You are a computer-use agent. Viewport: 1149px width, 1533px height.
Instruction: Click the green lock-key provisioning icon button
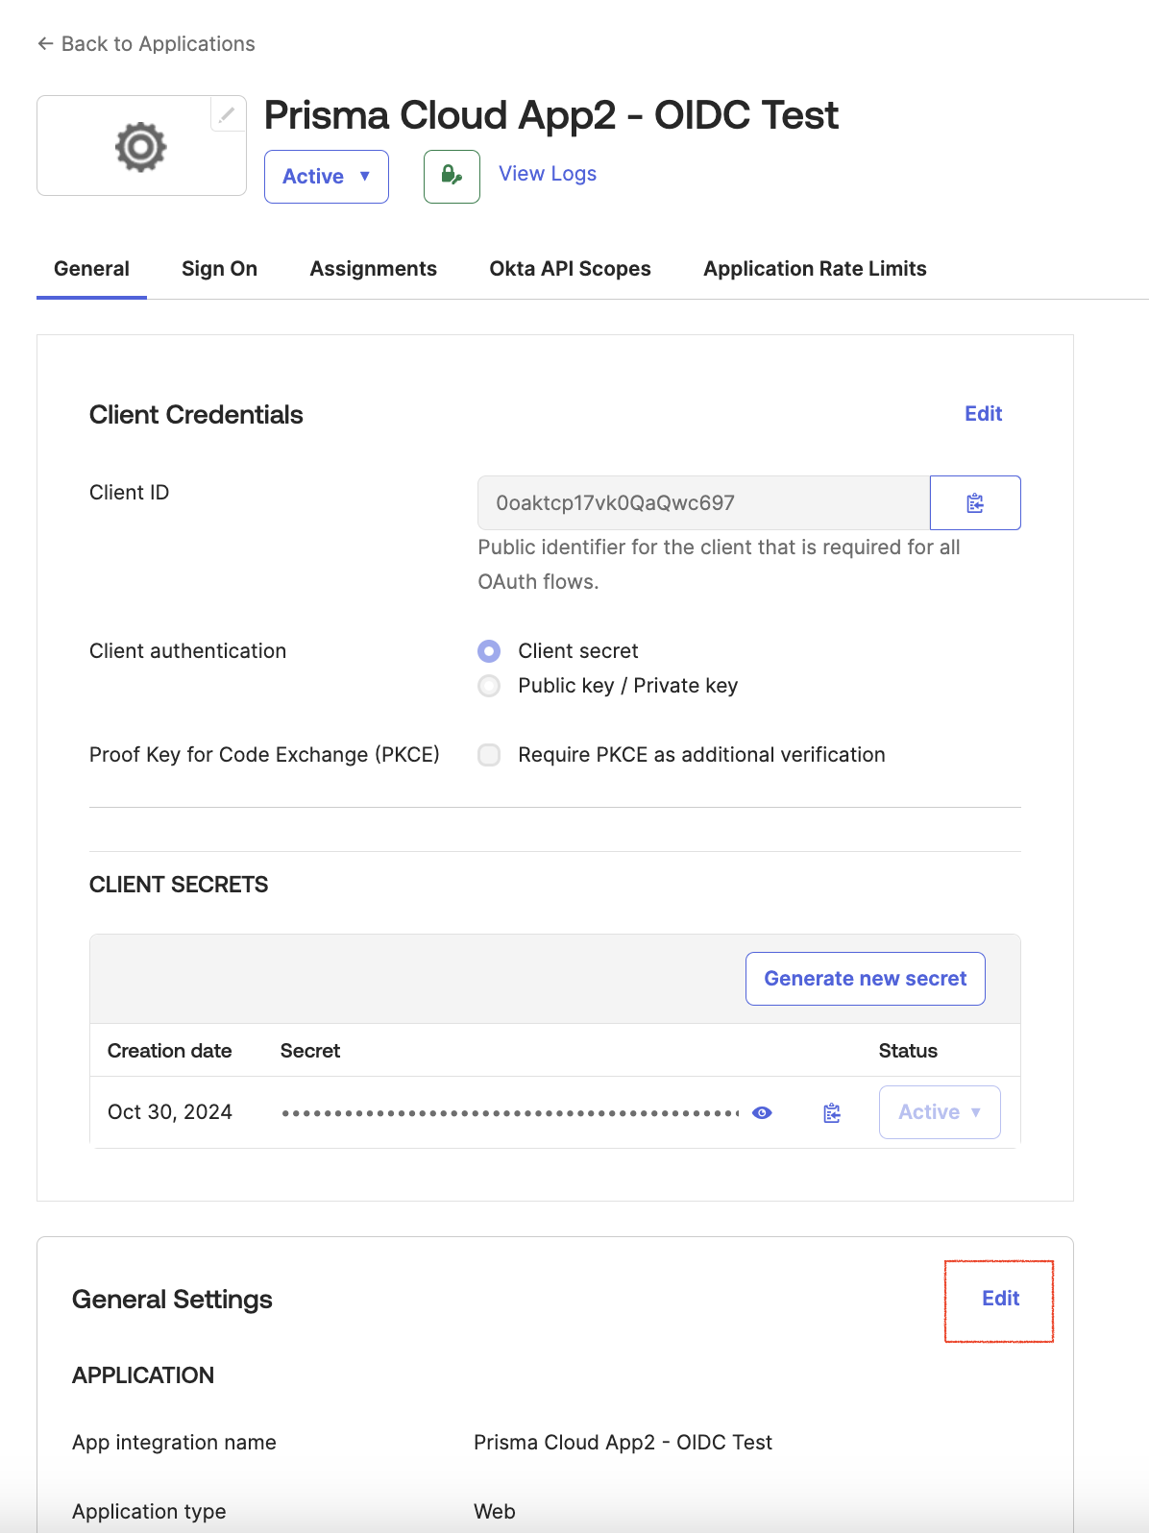(452, 176)
